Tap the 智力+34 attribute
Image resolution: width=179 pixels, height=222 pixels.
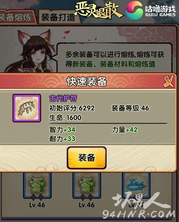click(62, 130)
